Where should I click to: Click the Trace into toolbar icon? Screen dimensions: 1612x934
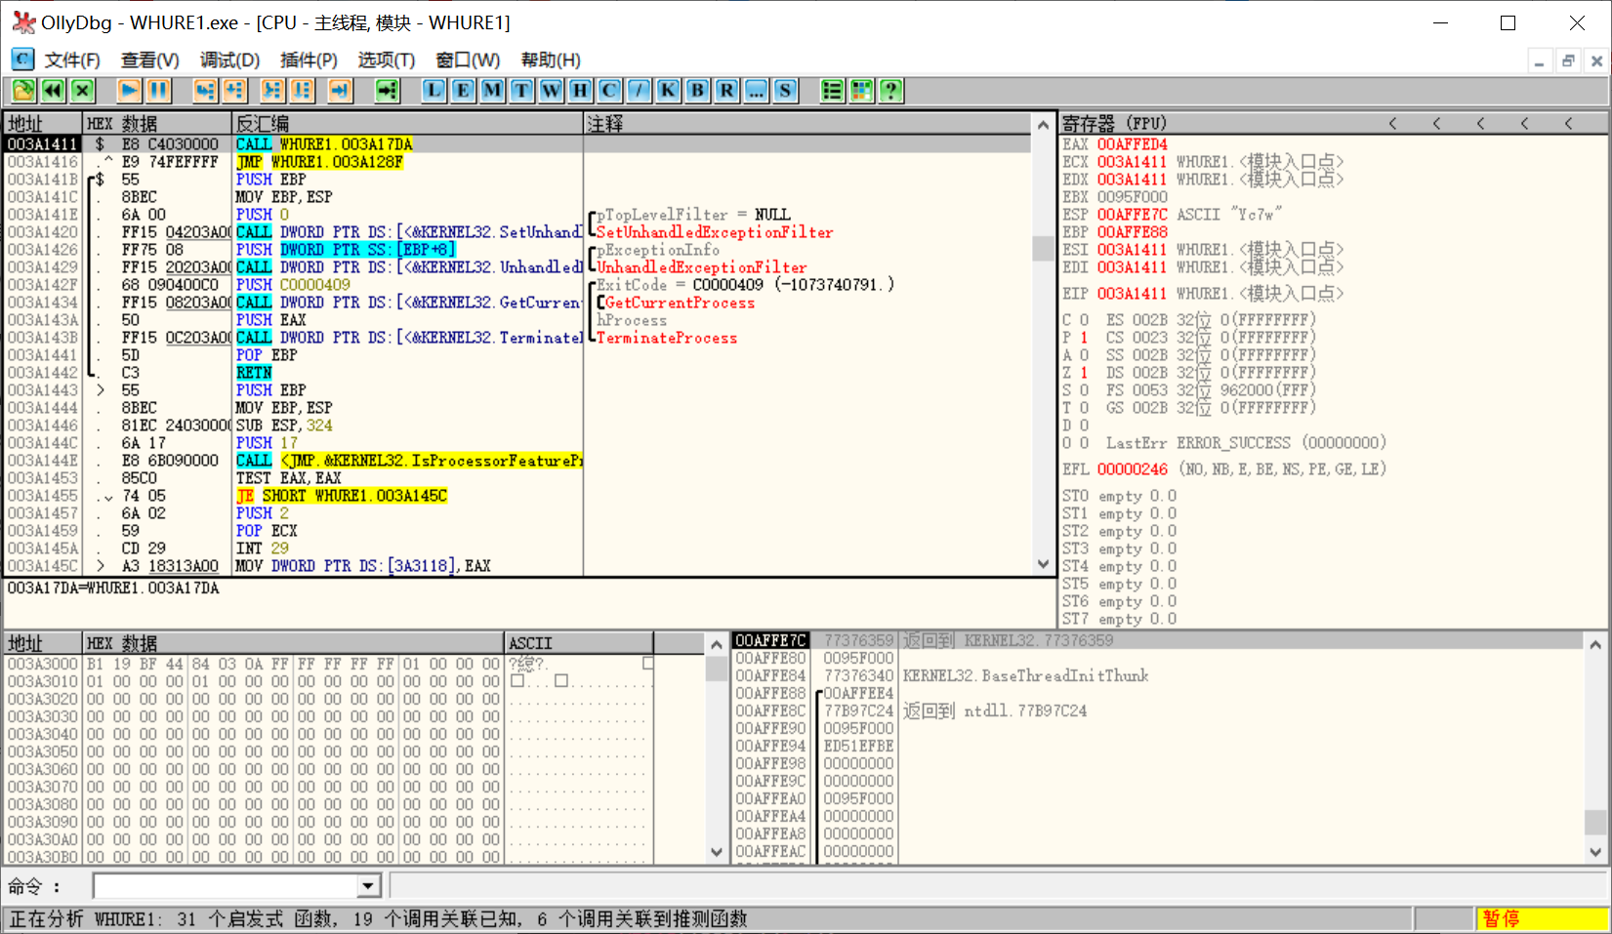pyautogui.click(x=272, y=91)
